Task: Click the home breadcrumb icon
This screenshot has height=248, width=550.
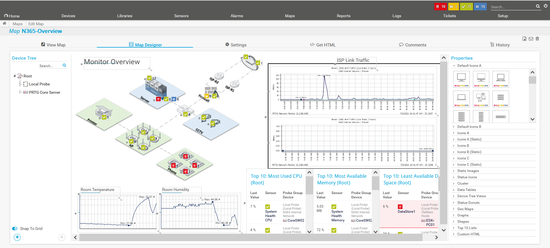Action: [x=4, y=24]
